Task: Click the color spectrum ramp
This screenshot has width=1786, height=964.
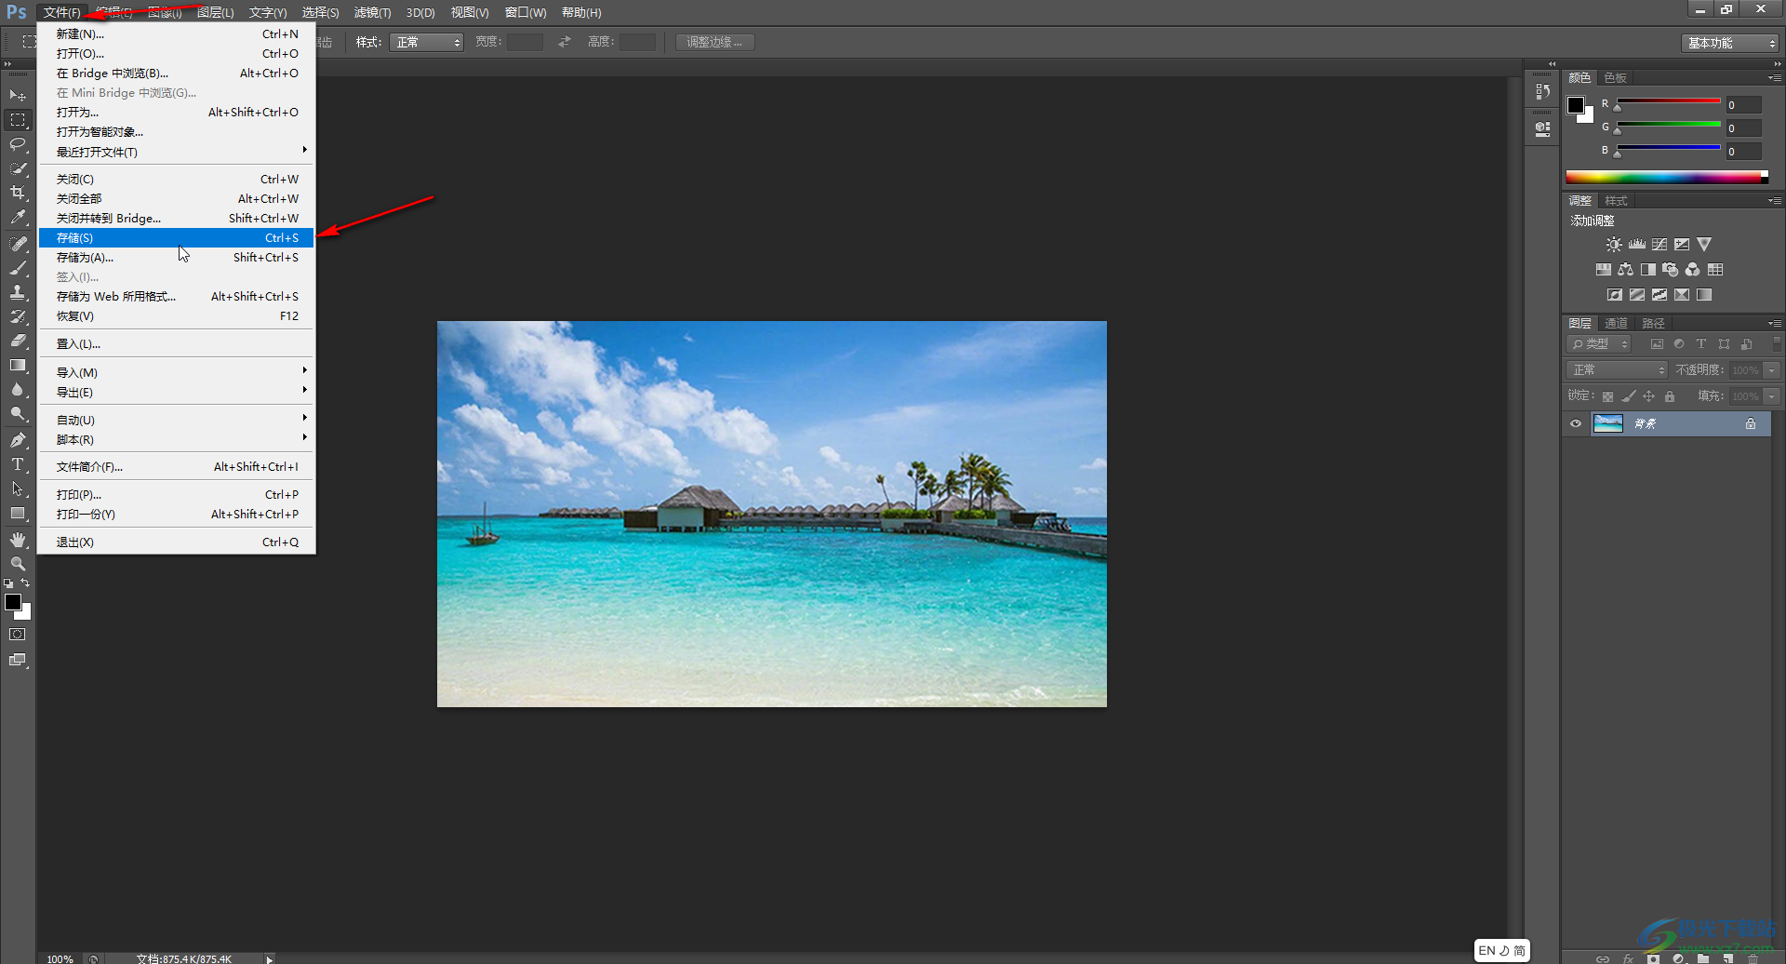Action: pyautogui.click(x=1667, y=178)
